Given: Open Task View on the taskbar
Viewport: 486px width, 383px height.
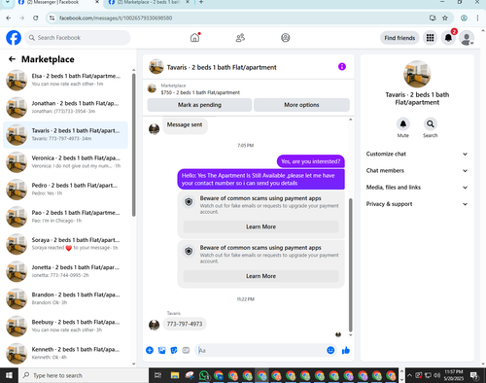Looking at the screenshot, I should click(157, 375).
